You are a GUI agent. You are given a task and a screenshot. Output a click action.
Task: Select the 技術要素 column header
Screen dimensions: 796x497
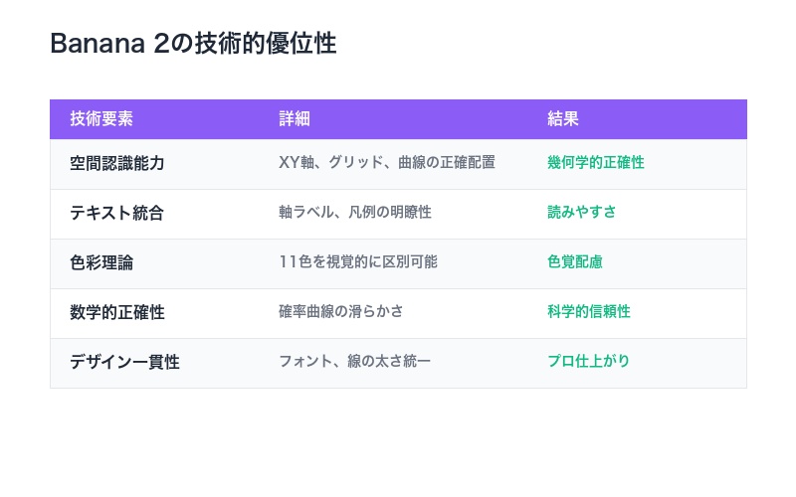point(101,119)
